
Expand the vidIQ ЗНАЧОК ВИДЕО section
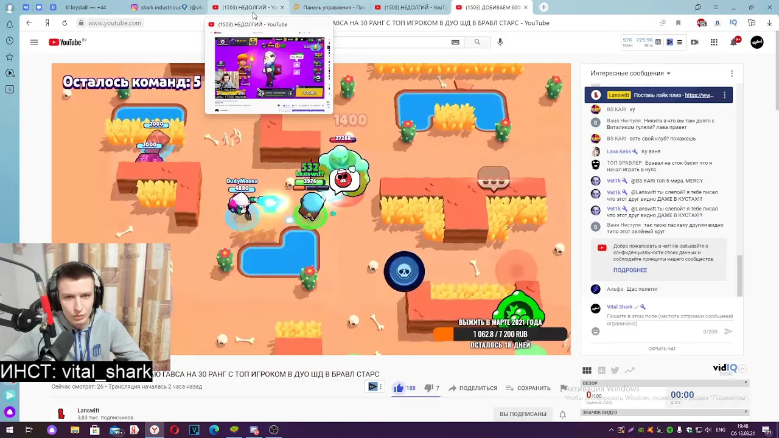746,412
